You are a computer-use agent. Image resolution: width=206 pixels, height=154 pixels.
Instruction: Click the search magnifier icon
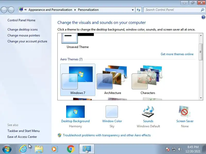[202, 10]
